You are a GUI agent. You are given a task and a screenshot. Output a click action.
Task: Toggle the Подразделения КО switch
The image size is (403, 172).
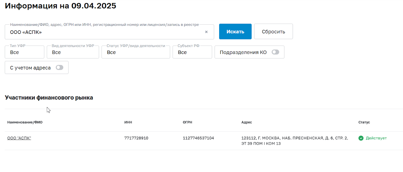tap(275, 52)
